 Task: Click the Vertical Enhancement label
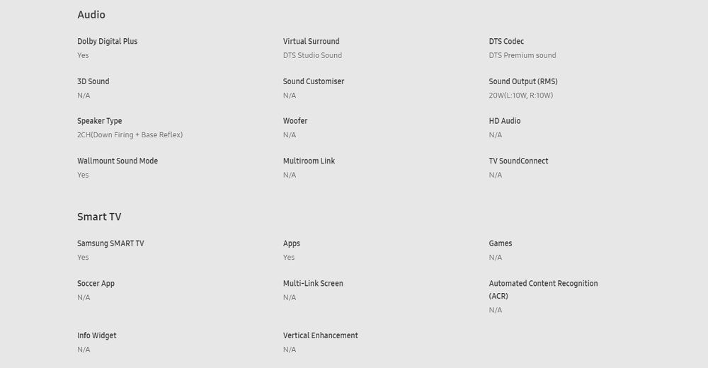(x=321, y=335)
